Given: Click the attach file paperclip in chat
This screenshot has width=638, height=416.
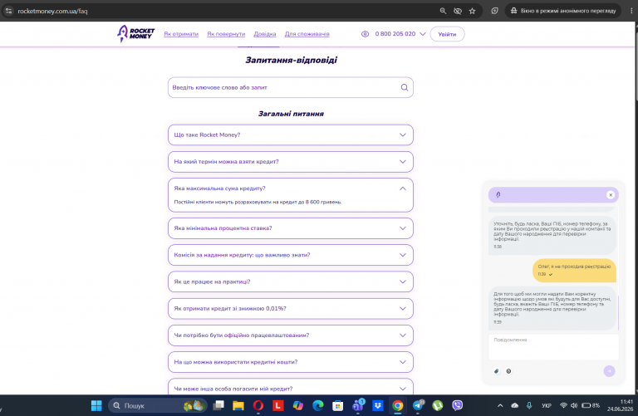Looking at the screenshot, I should pos(497,371).
